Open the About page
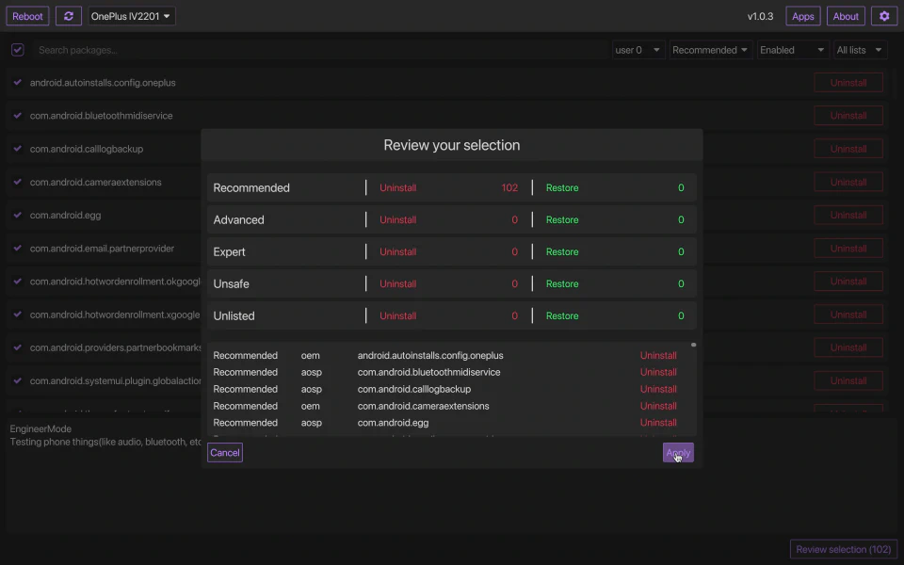Image resolution: width=904 pixels, height=565 pixels. 846,16
